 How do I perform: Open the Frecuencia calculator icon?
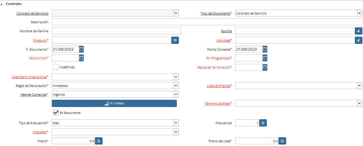pos(263,123)
